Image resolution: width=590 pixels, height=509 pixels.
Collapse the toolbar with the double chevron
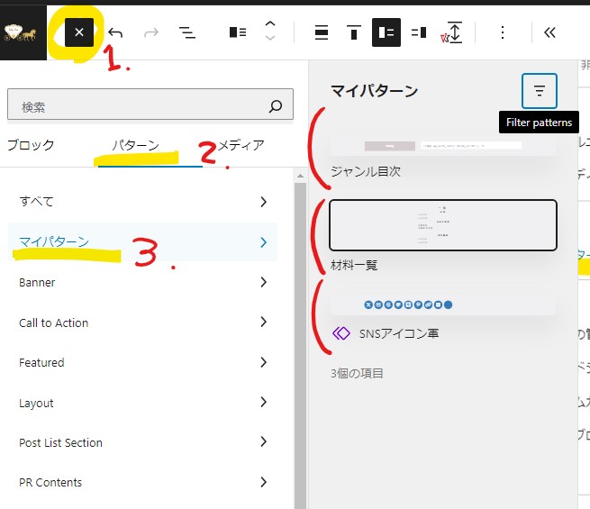(x=549, y=32)
